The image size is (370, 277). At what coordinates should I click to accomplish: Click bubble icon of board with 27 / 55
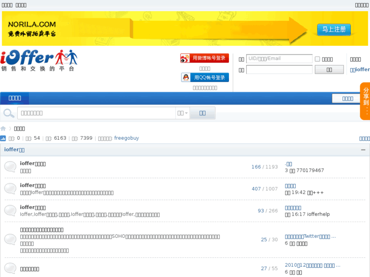click(10, 268)
